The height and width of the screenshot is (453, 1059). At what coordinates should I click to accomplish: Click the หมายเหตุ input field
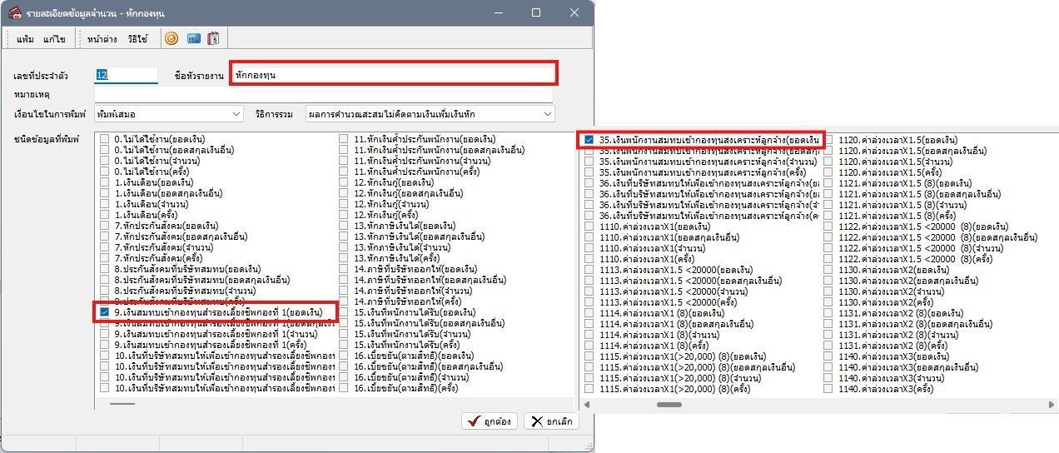[x=323, y=95]
